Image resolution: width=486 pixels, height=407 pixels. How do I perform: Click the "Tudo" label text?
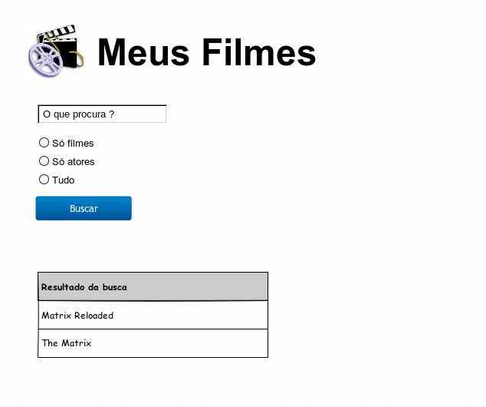click(63, 180)
